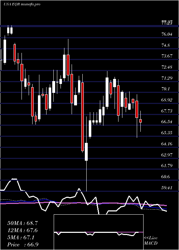Click the 68.92 price axis label
Screen dimensions: 179x250
[167, 100]
